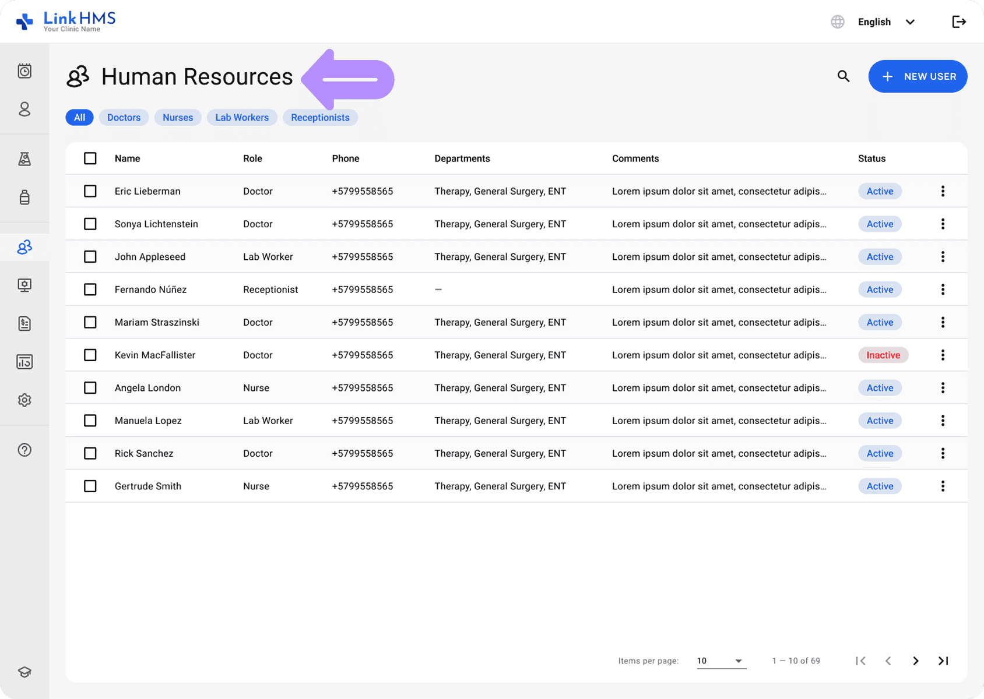Open row menu for Kevin MacFallister
This screenshot has width=984, height=699.
click(943, 355)
